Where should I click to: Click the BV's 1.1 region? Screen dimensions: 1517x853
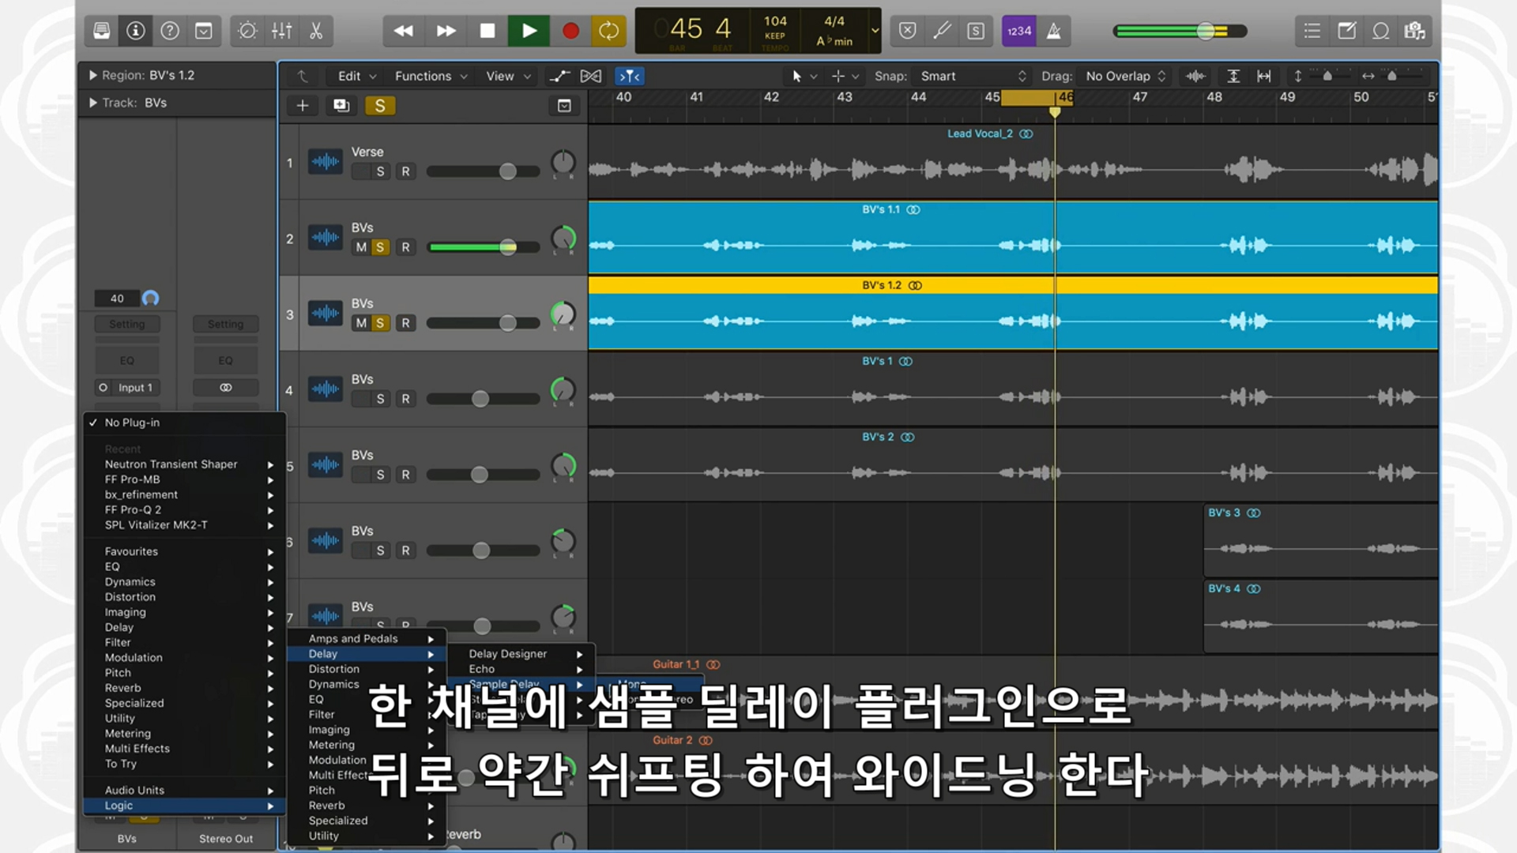point(1012,238)
